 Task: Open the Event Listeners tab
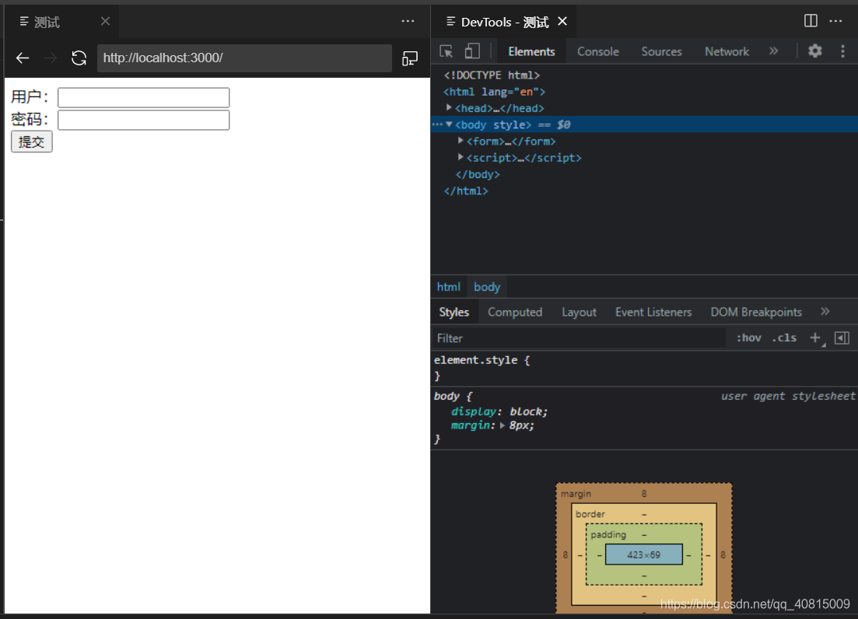pos(653,313)
